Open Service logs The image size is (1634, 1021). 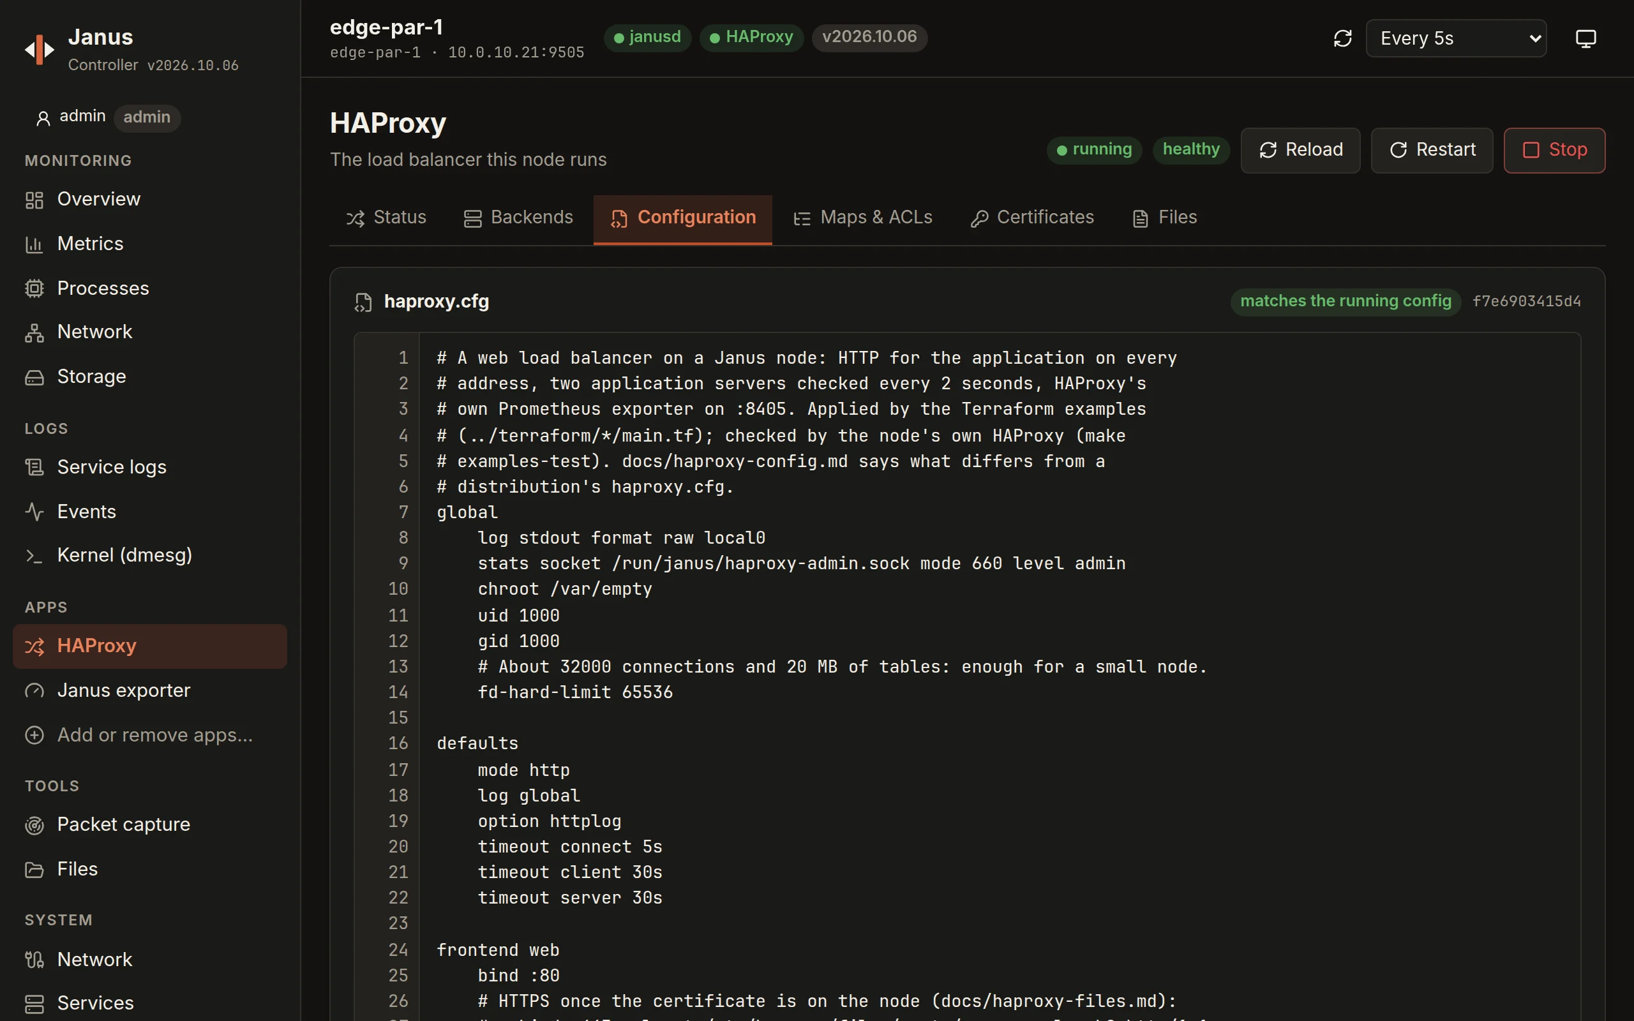pos(150,467)
